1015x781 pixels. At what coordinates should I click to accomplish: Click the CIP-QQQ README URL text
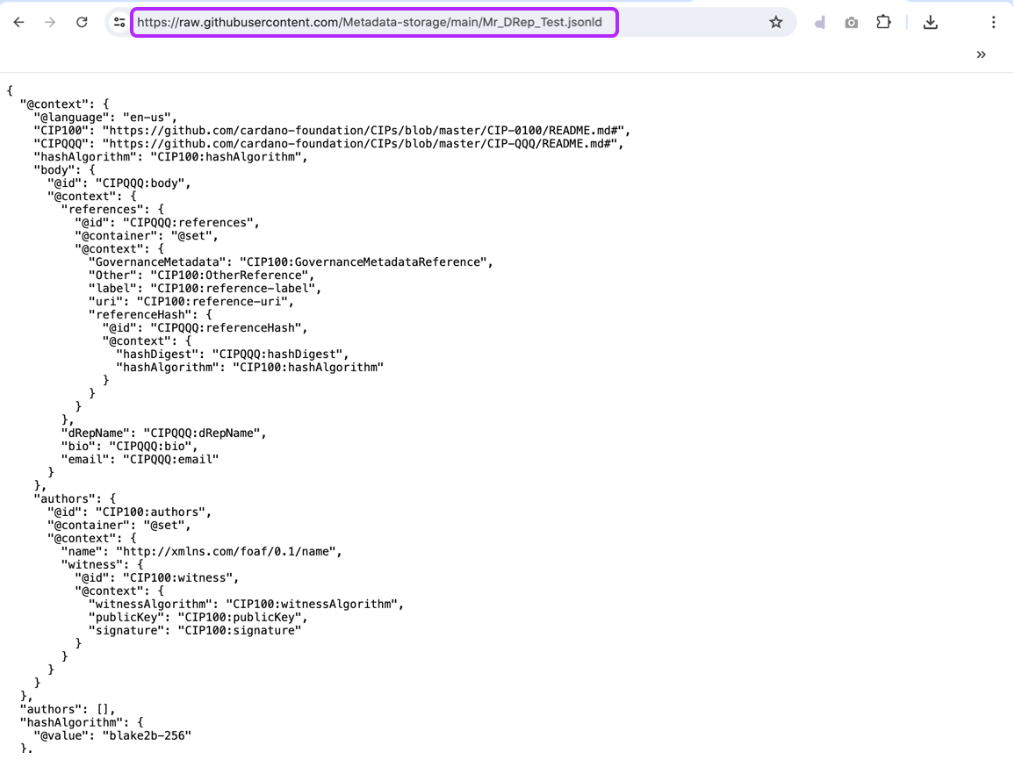tap(363, 144)
